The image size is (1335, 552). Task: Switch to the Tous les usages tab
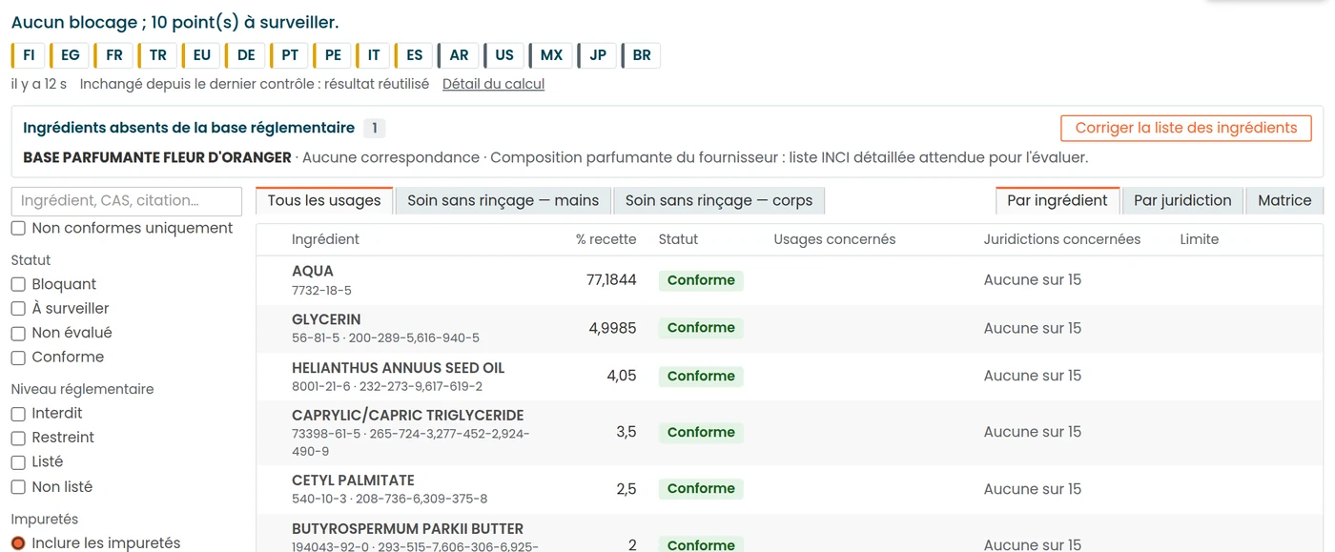click(324, 200)
